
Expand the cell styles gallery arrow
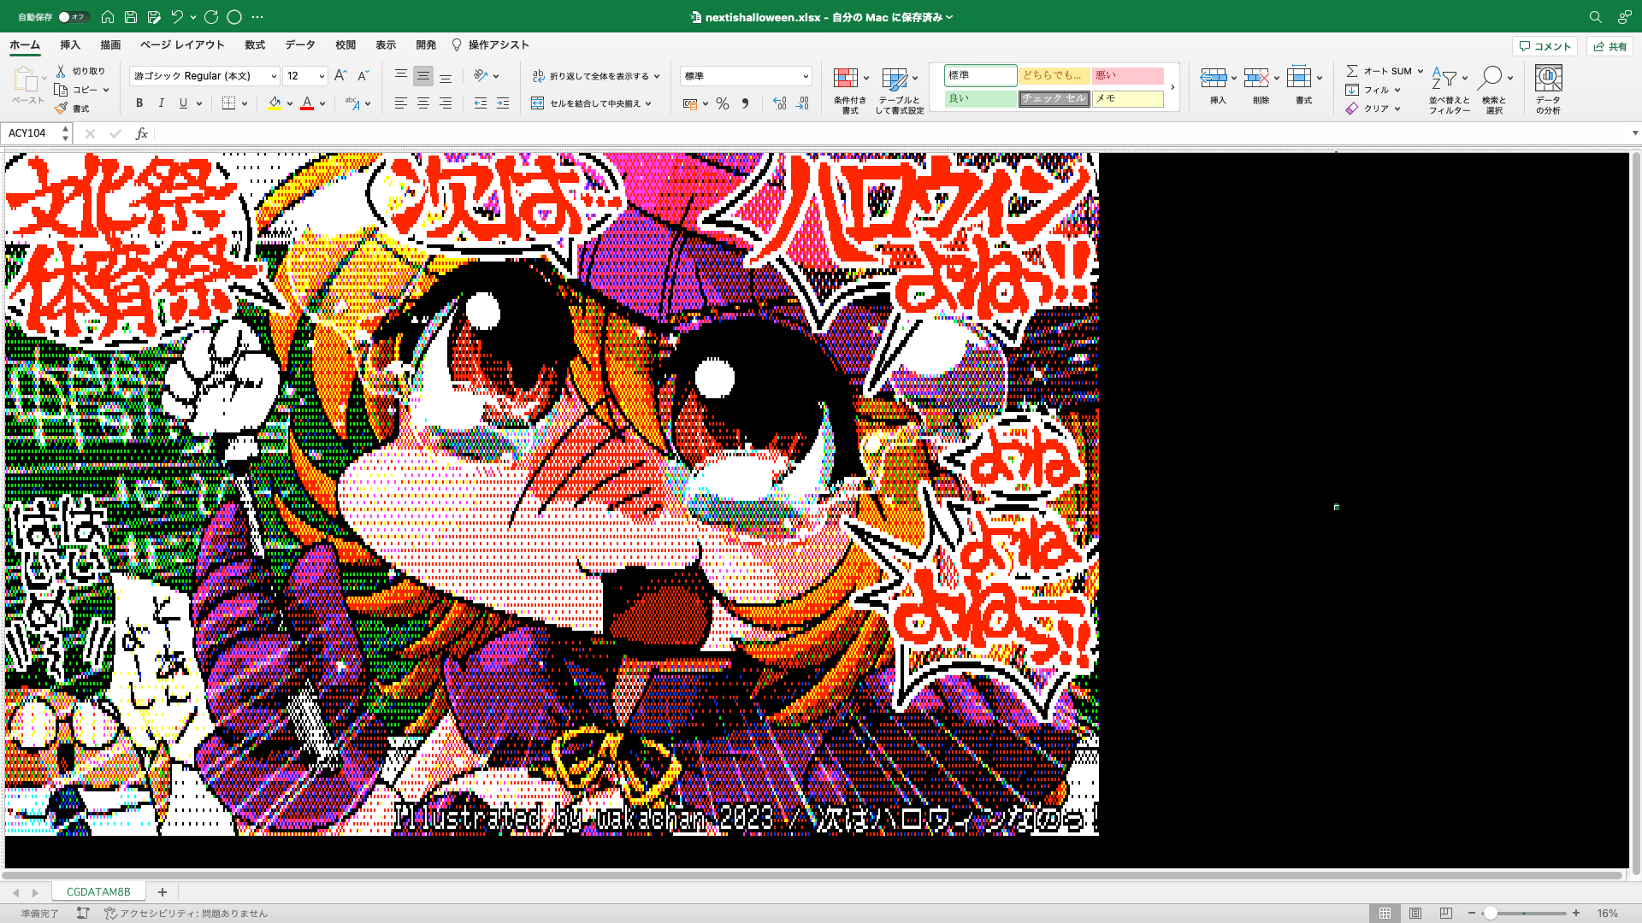[x=1172, y=87]
